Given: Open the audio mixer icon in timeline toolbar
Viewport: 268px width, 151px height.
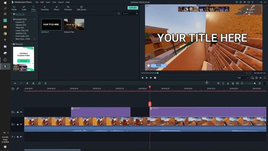Looking at the screenshot, I should coord(233,83).
